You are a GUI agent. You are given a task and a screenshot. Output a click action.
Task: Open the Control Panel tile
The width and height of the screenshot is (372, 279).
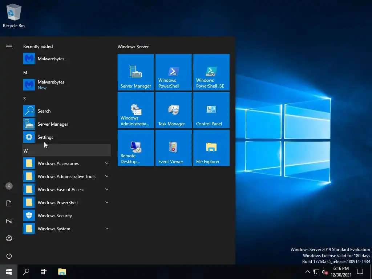[211, 110]
